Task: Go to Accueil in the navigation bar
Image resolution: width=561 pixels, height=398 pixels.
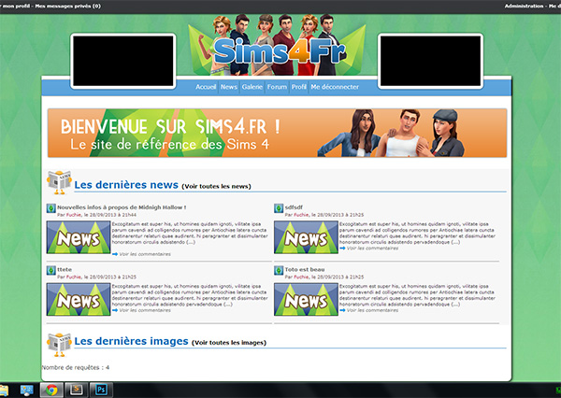Action: [x=206, y=87]
